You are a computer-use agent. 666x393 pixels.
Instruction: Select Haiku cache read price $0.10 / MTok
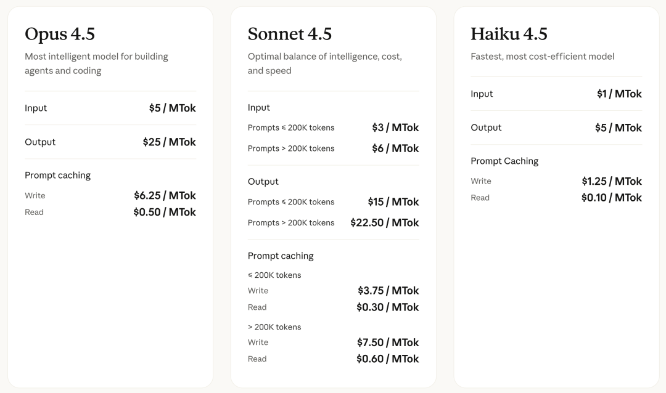(612, 198)
